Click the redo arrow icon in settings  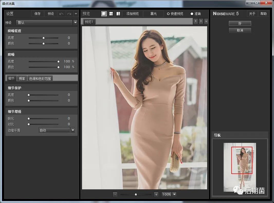click(x=69, y=14)
